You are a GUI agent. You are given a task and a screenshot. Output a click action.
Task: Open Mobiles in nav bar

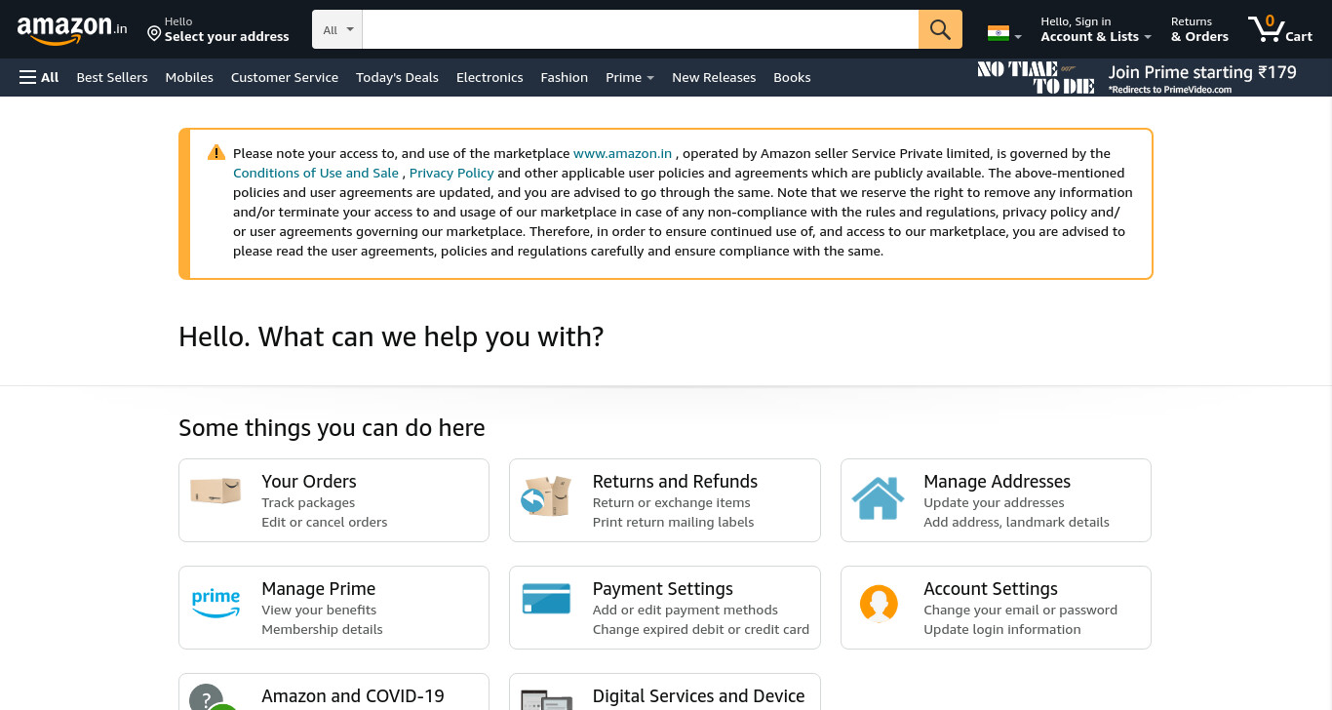point(189,77)
